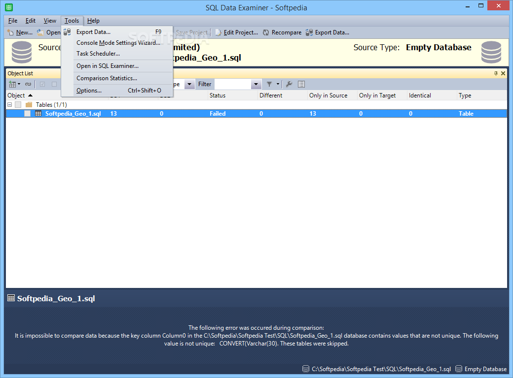Click the 'Object List' panel title

pos(20,73)
